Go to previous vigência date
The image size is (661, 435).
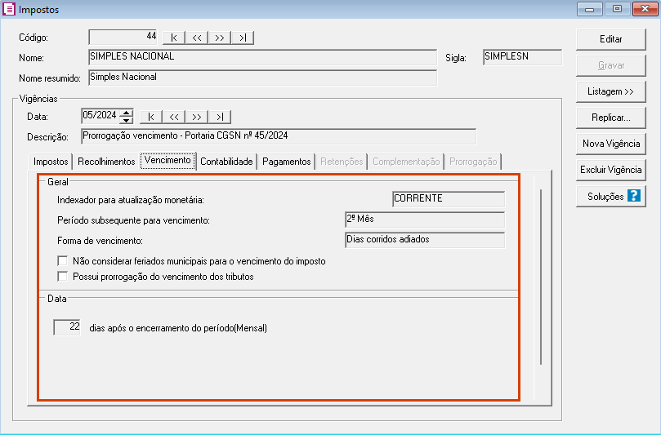pyautogui.click(x=174, y=117)
